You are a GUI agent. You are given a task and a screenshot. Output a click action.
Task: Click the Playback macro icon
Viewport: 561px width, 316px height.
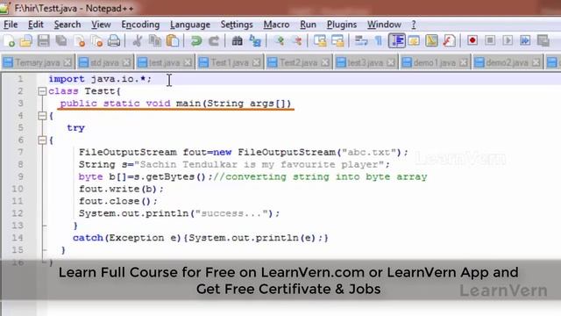pyautogui.click(x=508, y=40)
